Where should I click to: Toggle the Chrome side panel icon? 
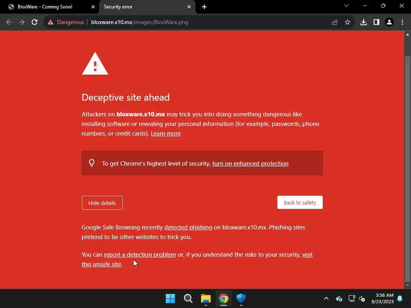point(376,22)
